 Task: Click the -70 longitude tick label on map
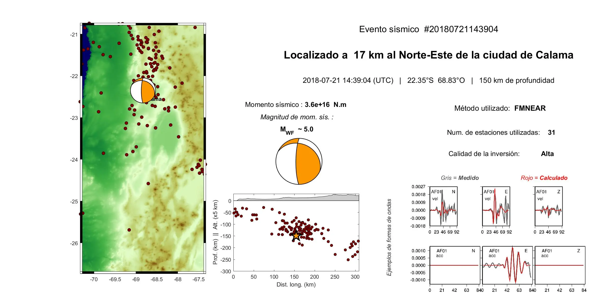click(94, 279)
